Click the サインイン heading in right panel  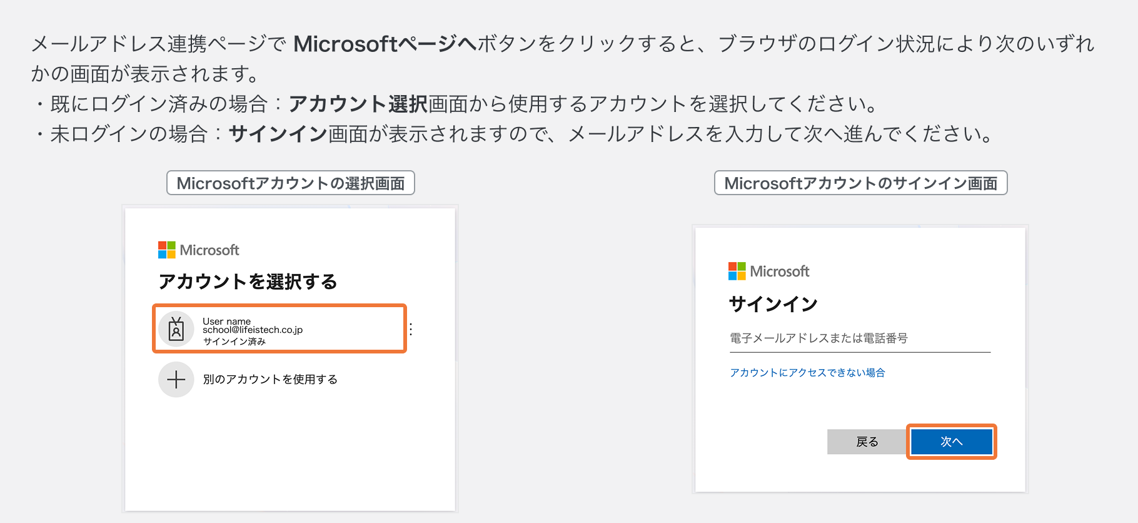773,304
